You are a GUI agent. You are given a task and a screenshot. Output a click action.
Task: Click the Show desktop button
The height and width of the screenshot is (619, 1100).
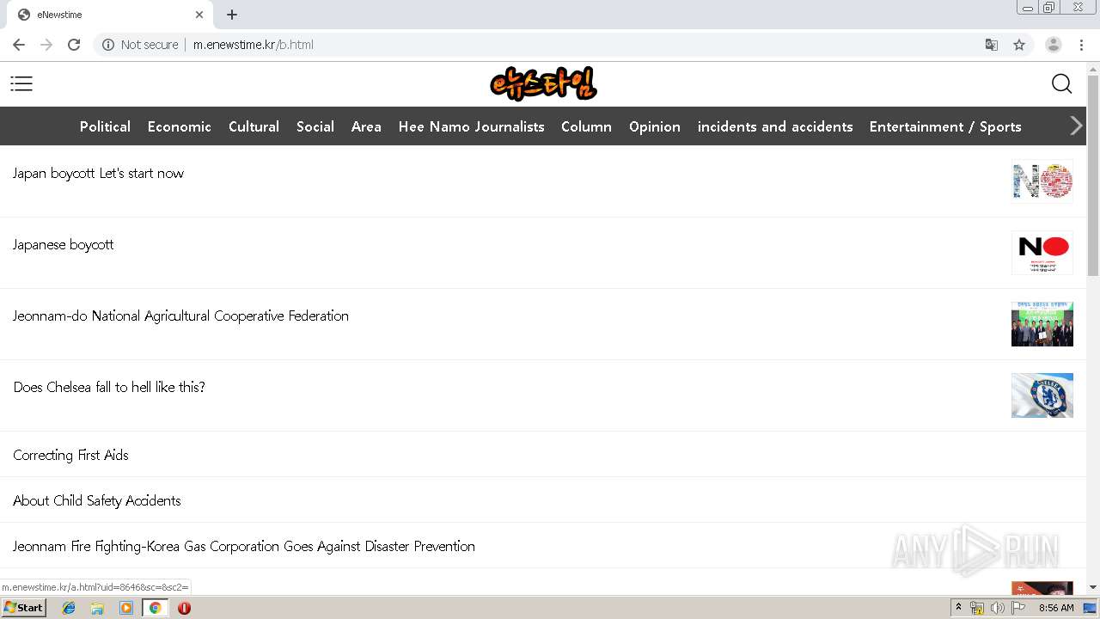coord(1091,608)
